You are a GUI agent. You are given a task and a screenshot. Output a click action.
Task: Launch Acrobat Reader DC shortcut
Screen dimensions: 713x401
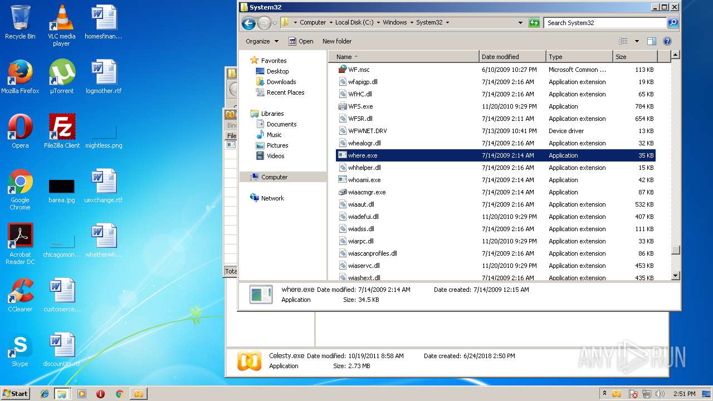point(20,244)
